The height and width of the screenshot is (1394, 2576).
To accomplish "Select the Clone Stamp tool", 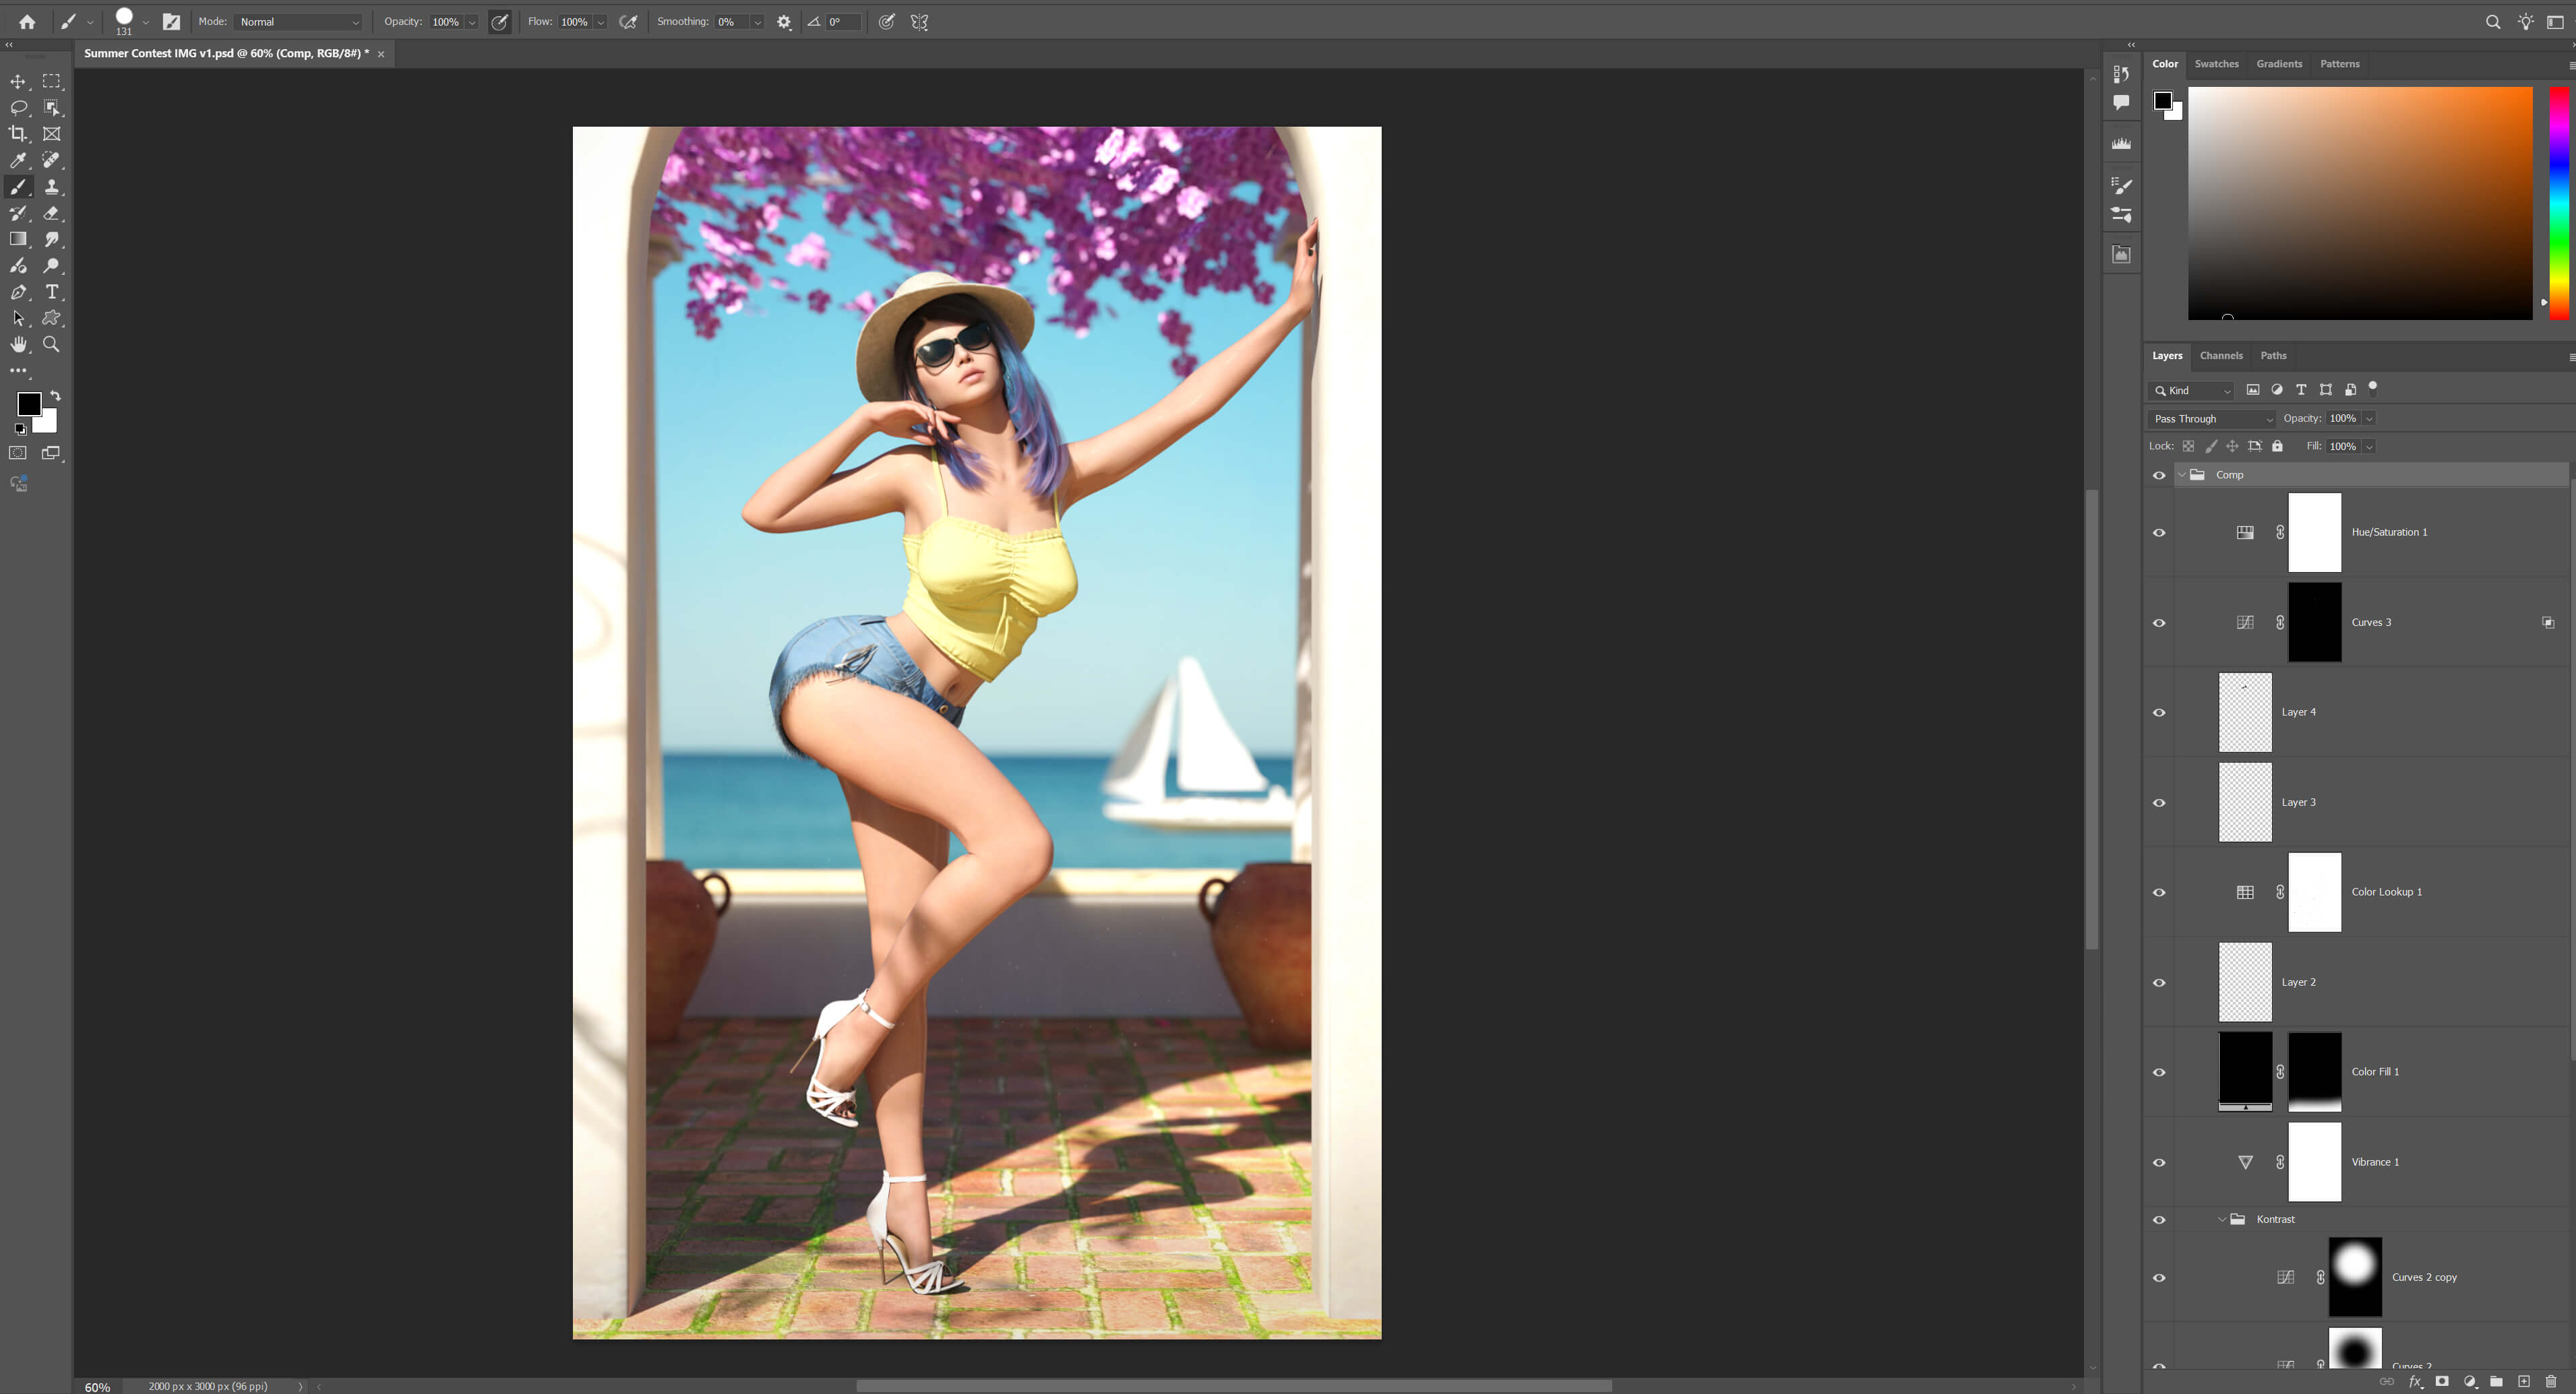I will click(x=52, y=187).
